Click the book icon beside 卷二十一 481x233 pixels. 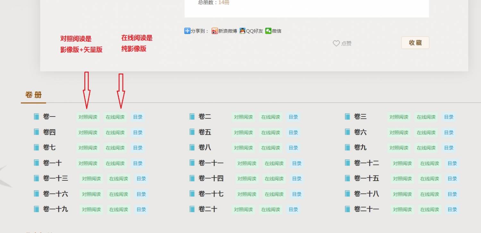[348, 209]
